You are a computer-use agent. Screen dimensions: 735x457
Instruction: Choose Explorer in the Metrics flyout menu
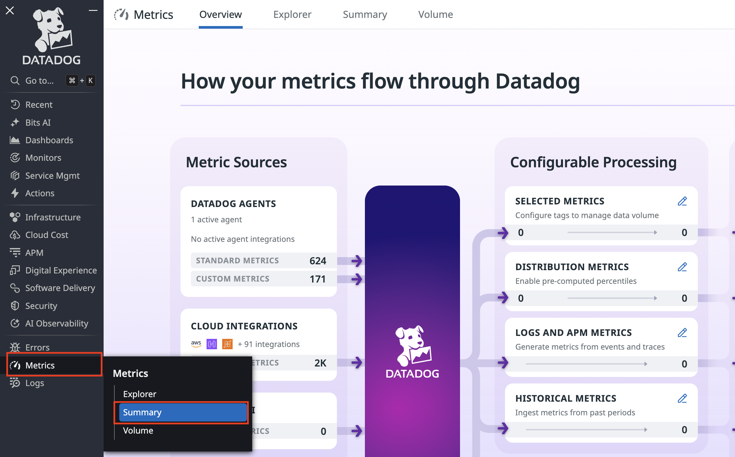[x=140, y=394]
